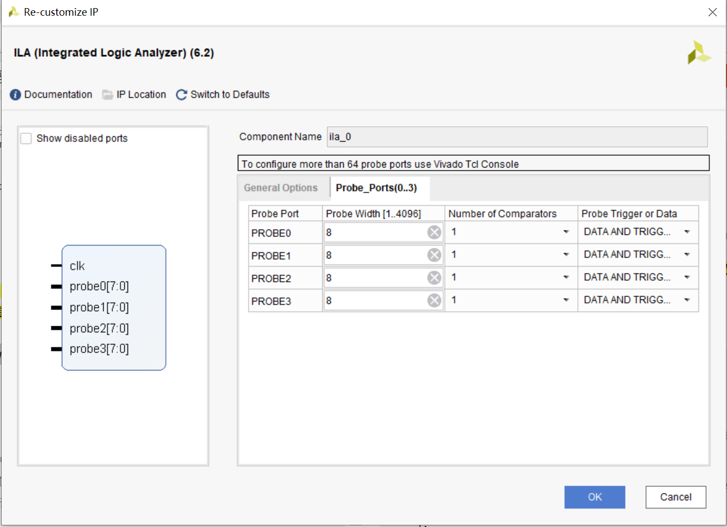The width and height of the screenshot is (727, 527).
Task: Clear the PROBE2 width value
Action: pyautogui.click(x=434, y=278)
